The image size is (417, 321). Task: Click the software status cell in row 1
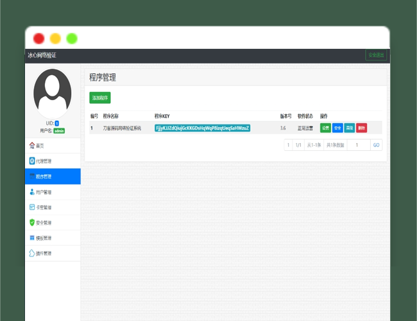tap(305, 128)
